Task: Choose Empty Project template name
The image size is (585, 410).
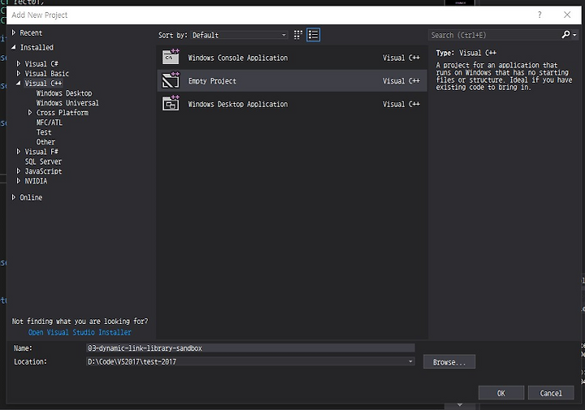Action: pos(212,81)
